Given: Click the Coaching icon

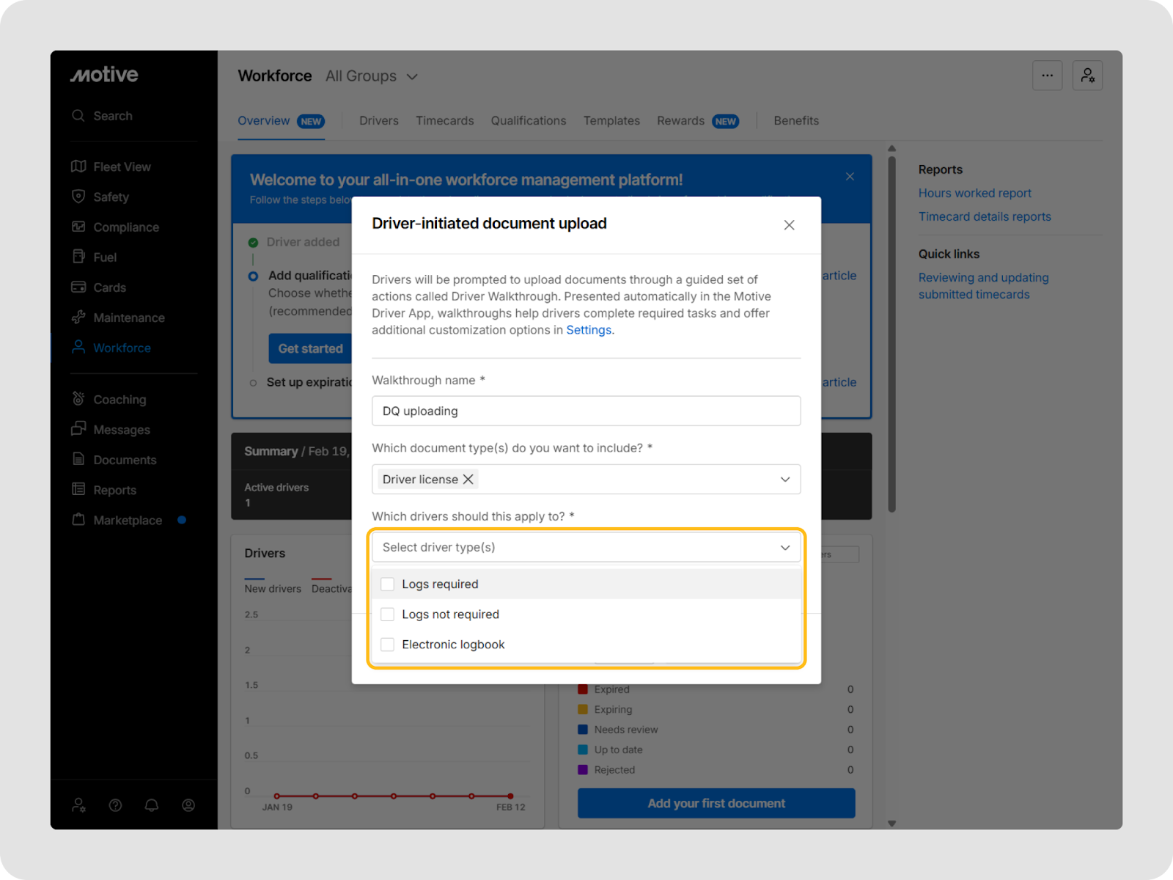Looking at the screenshot, I should point(78,399).
